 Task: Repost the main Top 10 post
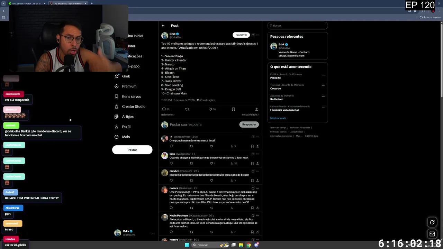(x=187, y=109)
